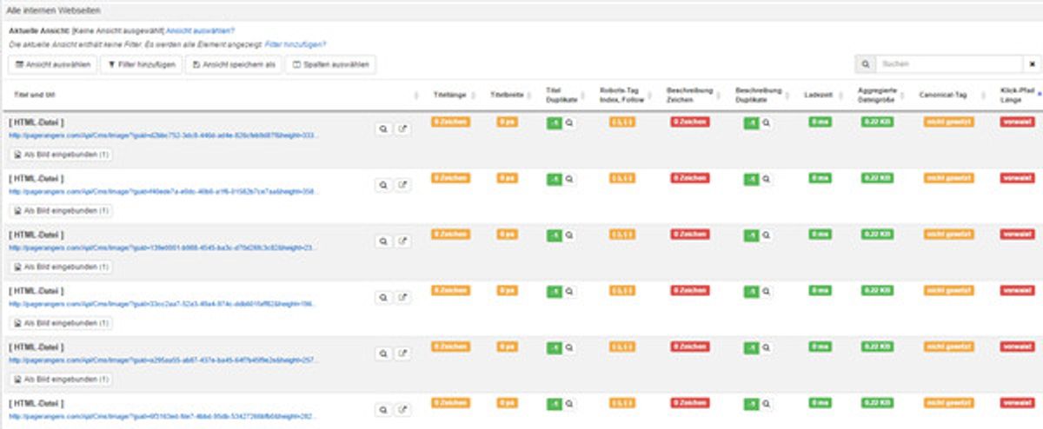Image resolution: width=1043 pixels, height=429 pixels.
Task: Click green '0 ms' badge in guid a295aa55 row
Action: [x=820, y=346]
